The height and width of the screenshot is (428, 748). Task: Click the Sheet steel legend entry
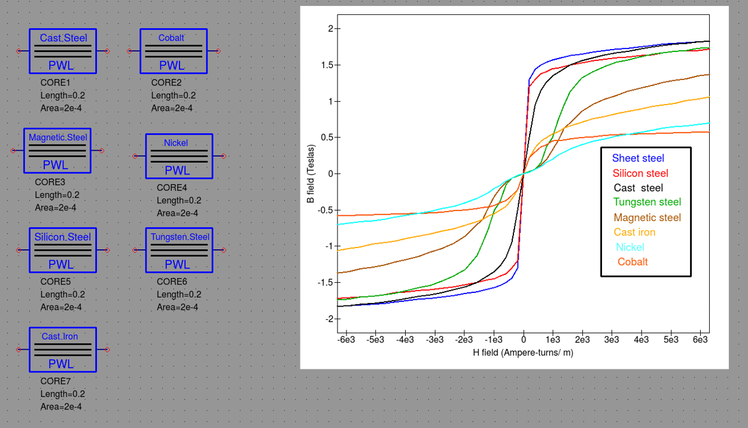pos(638,158)
